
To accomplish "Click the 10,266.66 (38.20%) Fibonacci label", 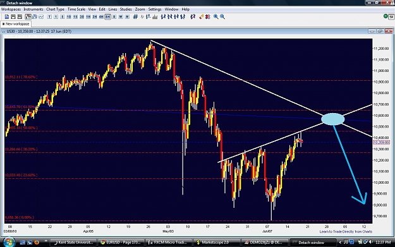I will pyautogui.click(x=21, y=149).
